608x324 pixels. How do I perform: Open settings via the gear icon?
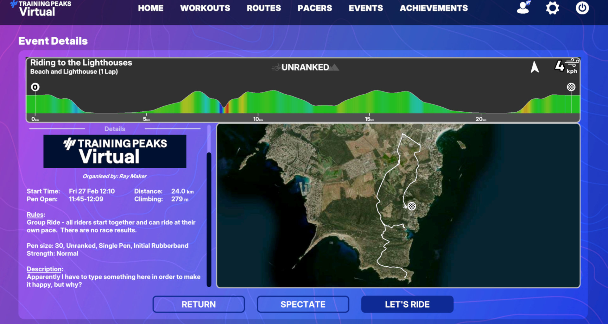coord(553,8)
